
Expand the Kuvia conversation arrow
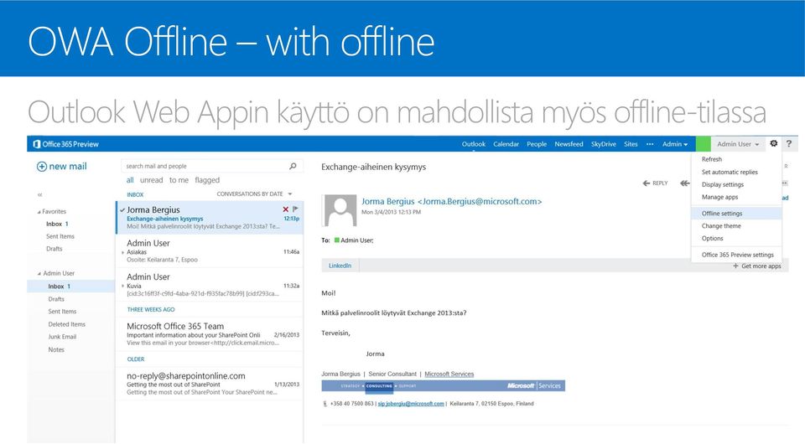point(122,287)
